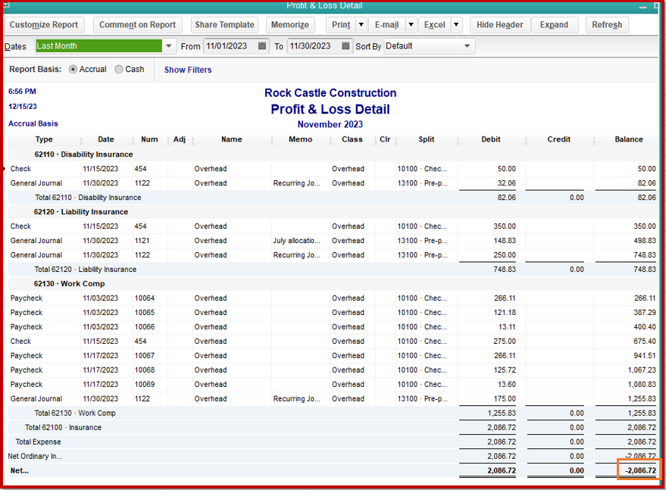The image size is (666, 490).
Task: Hide the report header
Action: pyautogui.click(x=499, y=25)
